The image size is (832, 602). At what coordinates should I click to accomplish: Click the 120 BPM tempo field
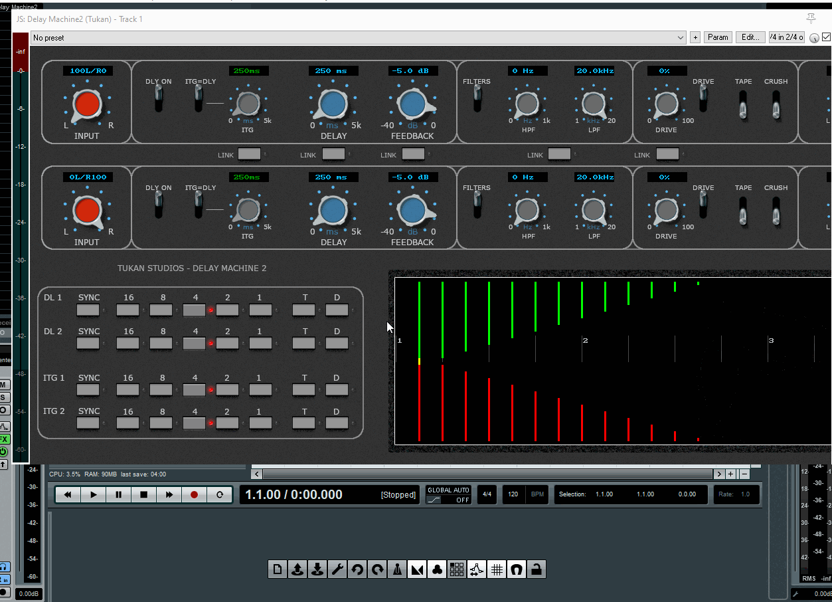[513, 494]
